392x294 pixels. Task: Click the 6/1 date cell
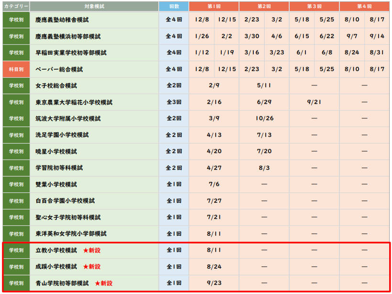302,52
